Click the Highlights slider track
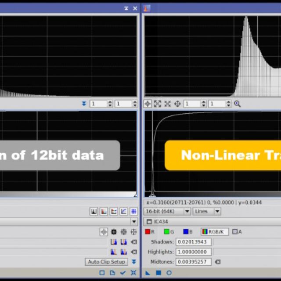The image size is (281, 281). click(247, 252)
